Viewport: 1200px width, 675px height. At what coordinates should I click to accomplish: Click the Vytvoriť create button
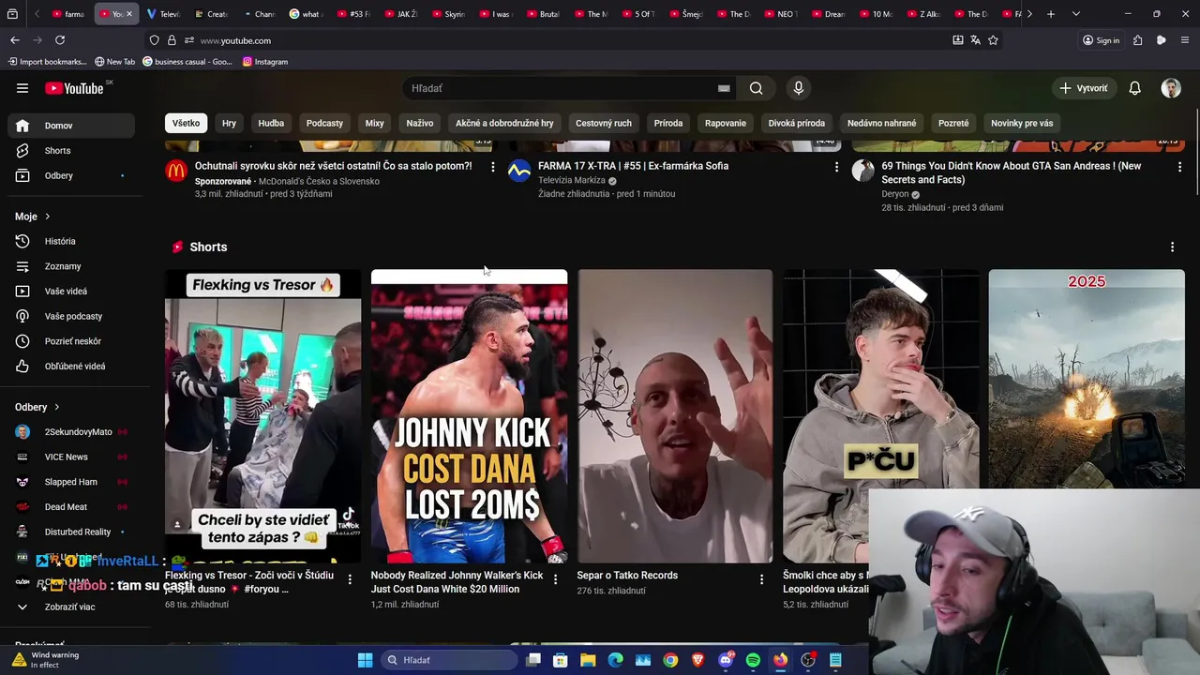click(1084, 88)
